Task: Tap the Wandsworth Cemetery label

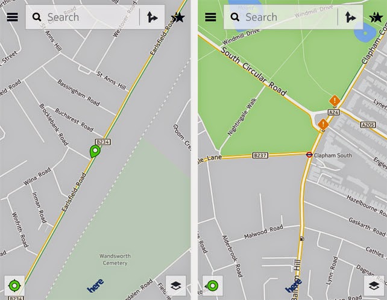Action: click(x=115, y=259)
